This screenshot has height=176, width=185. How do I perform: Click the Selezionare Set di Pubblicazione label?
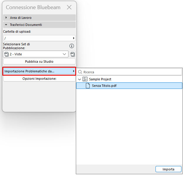point(17,46)
